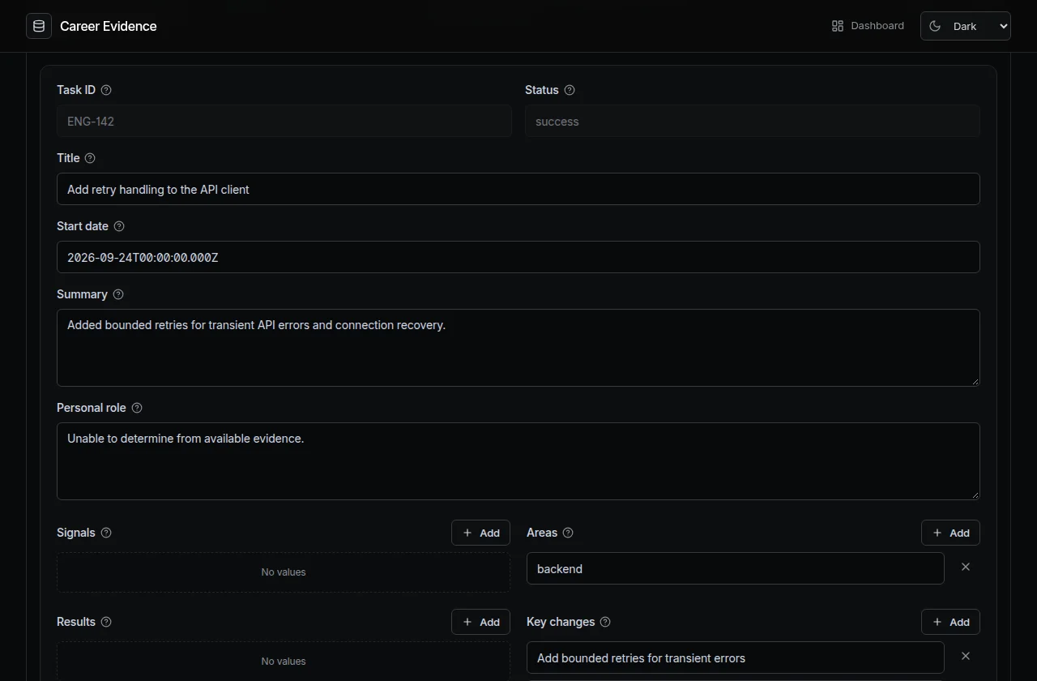Click the help icon next to Title

[x=90, y=158]
